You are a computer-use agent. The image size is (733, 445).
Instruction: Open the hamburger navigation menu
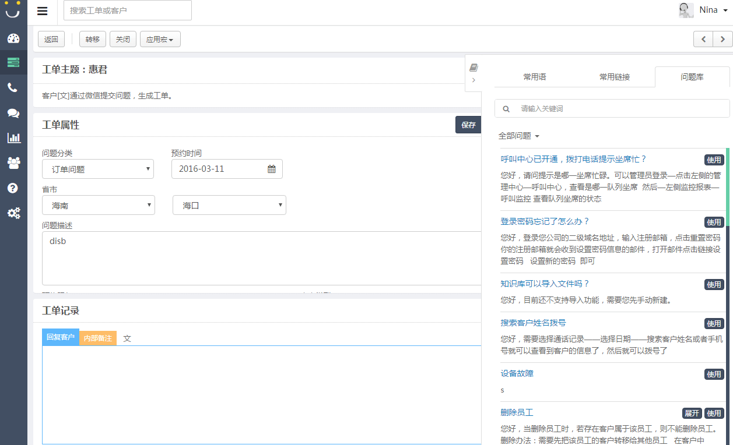[x=42, y=10]
